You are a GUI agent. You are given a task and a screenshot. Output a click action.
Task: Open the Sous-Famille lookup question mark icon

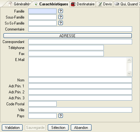click(61, 17)
